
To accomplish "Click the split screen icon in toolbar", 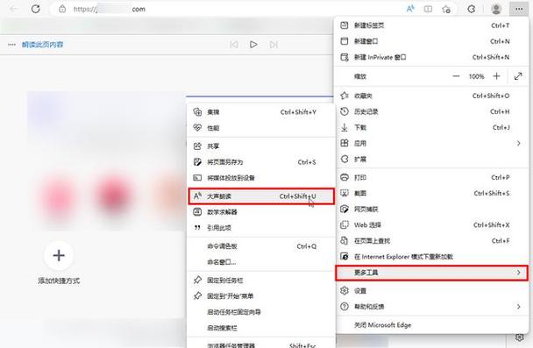I will point(429,9).
